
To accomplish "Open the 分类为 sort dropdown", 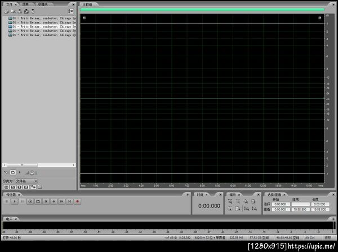I will (x=26, y=181).
